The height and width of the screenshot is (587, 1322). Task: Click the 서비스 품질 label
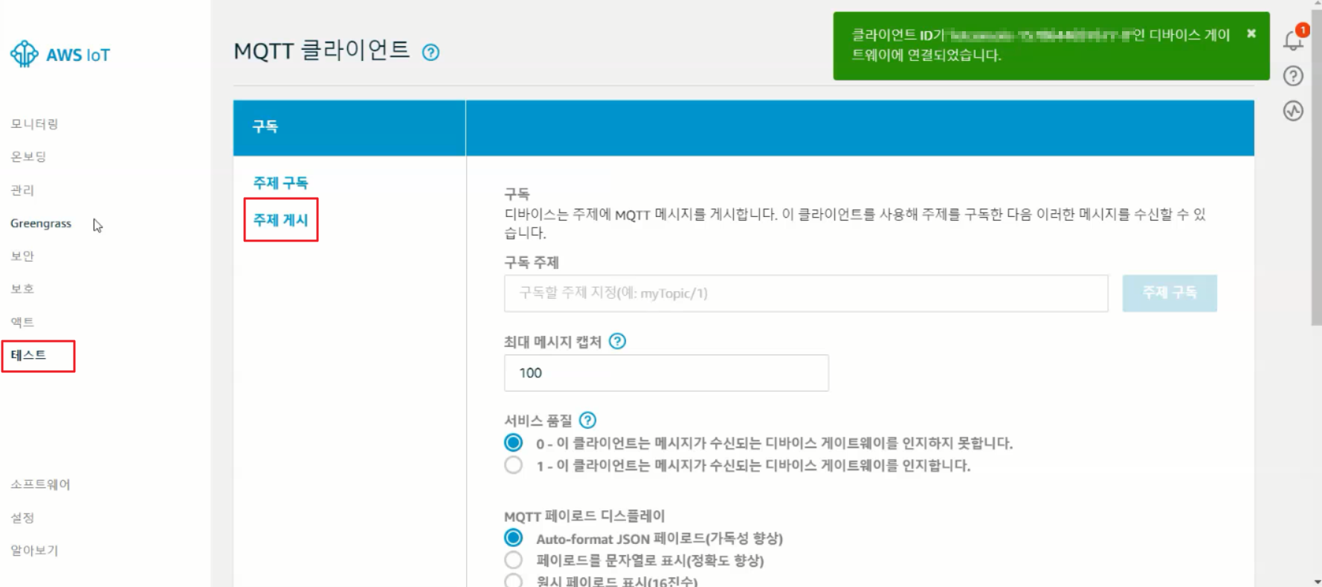[x=538, y=421]
